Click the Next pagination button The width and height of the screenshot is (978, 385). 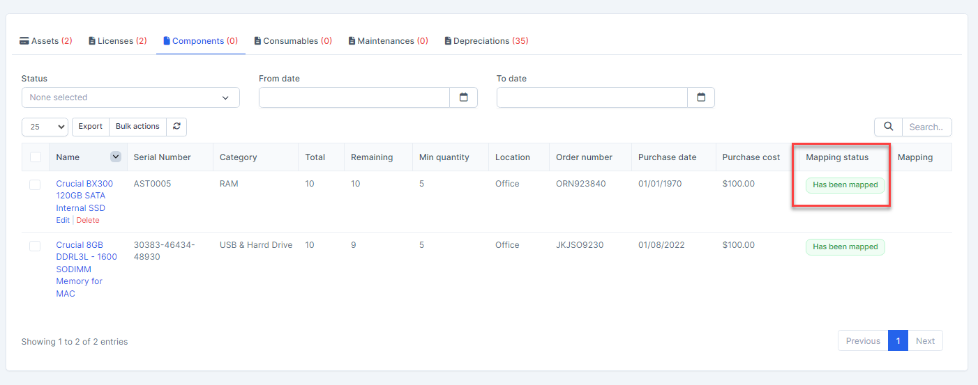click(x=925, y=341)
